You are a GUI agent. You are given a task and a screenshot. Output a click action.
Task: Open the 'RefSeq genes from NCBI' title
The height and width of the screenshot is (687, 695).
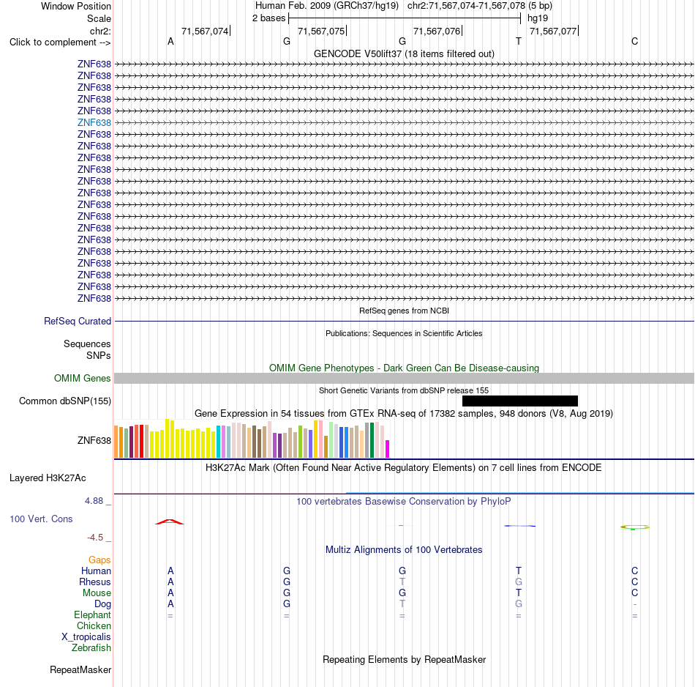(404, 311)
